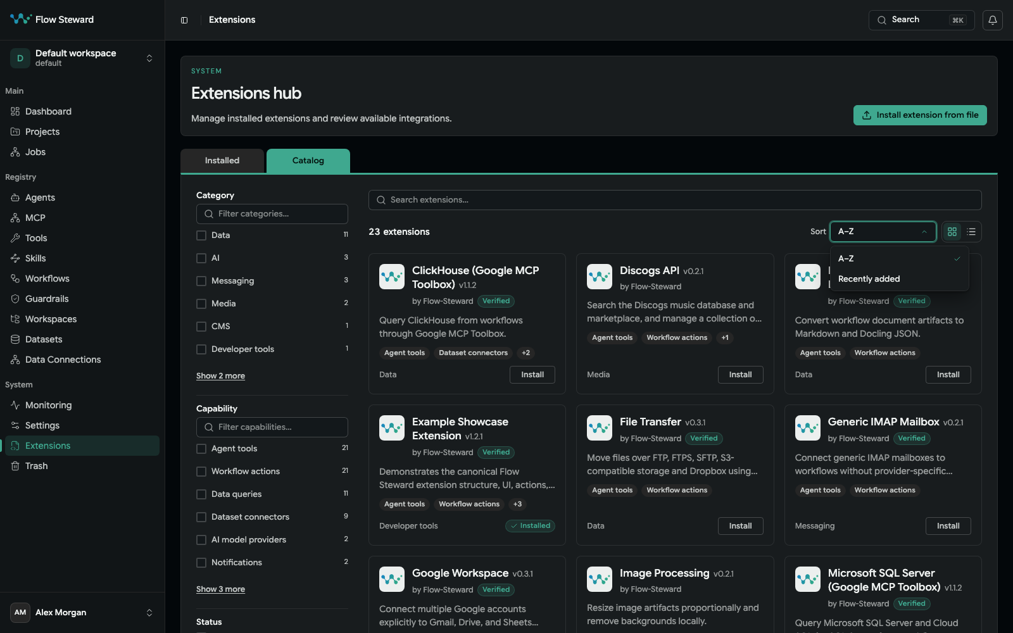Viewport: 1013px width, 633px height.
Task: Show 2 more categories
Action: pyautogui.click(x=220, y=376)
